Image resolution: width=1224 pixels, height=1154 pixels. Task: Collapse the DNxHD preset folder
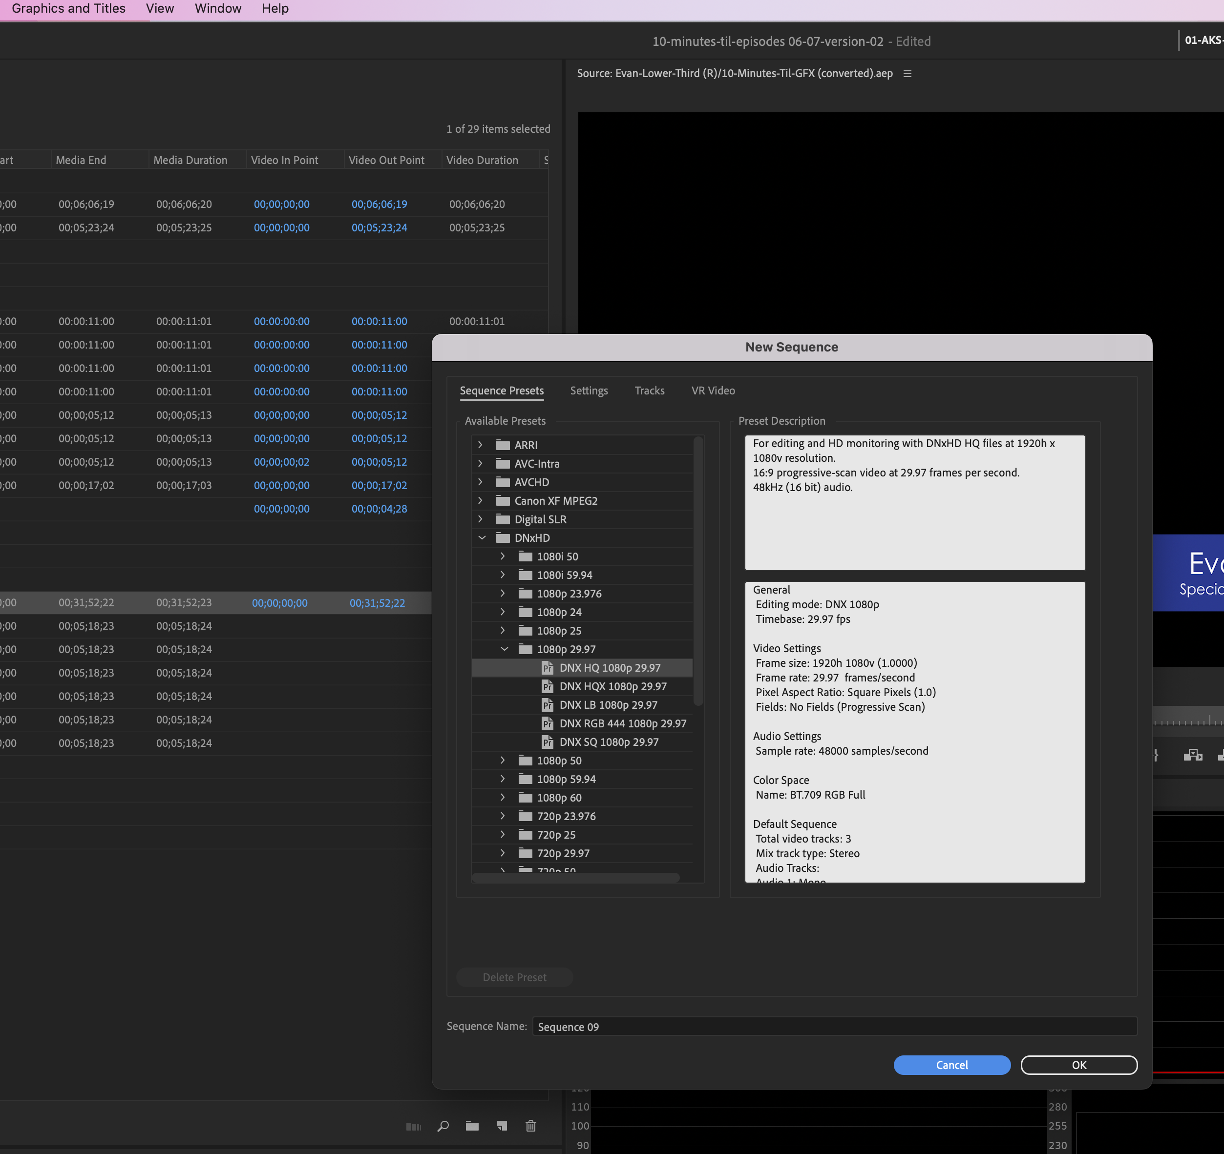[x=482, y=537]
